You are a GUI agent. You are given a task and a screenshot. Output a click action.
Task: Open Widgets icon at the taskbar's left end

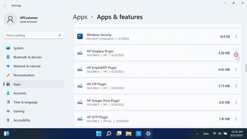[x=7, y=134]
